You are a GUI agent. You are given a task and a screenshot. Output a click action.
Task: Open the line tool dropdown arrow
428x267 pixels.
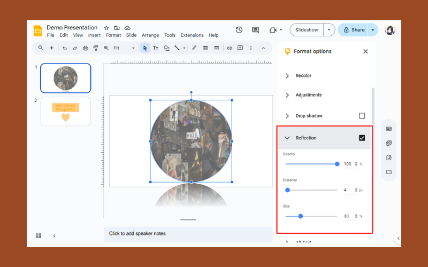184,48
